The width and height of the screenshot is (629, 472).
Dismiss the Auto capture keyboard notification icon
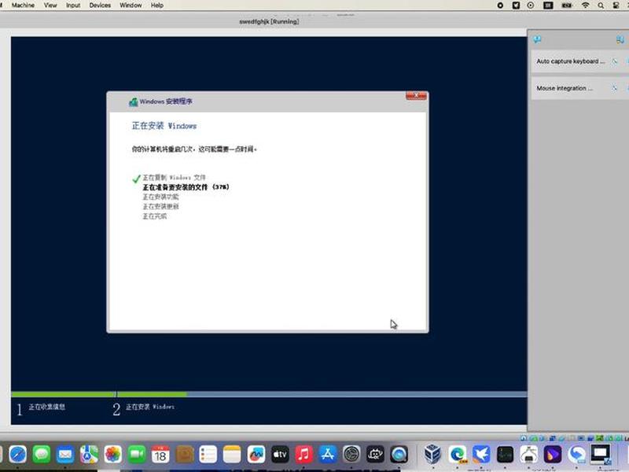click(x=614, y=61)
